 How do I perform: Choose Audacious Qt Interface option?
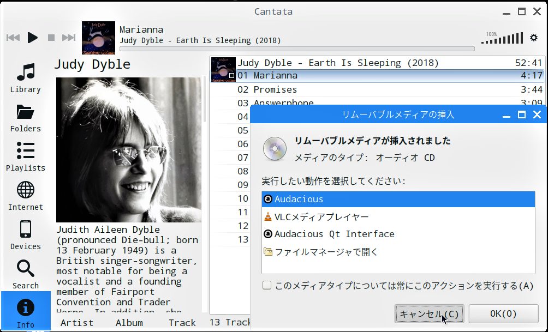(x=398, y=234)
